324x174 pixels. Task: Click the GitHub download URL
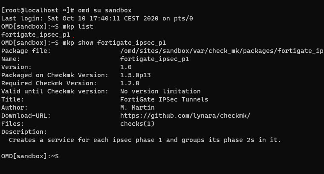point(185,116)
